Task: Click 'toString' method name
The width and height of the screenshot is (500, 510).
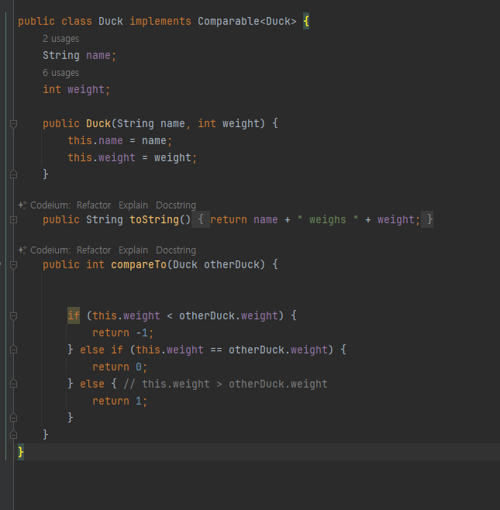Action: click(x=154, y=220)
